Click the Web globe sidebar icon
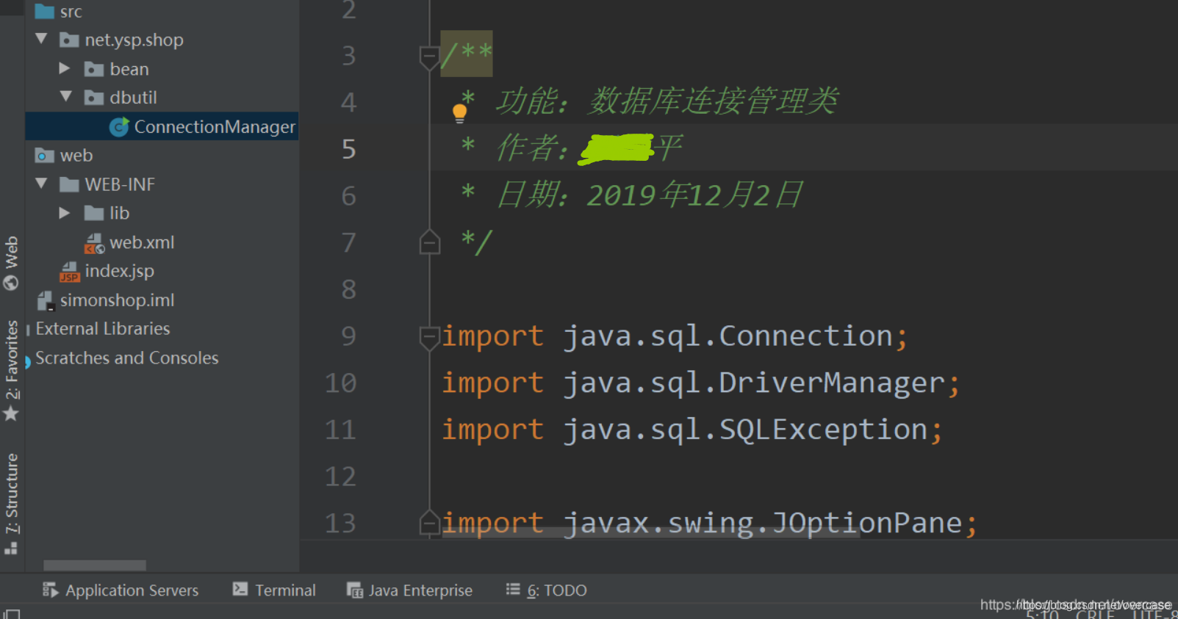 point(10,283)
